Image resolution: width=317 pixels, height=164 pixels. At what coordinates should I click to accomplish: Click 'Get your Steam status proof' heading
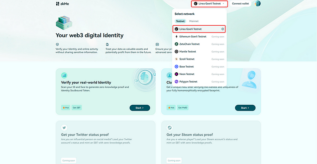point(190,134)
